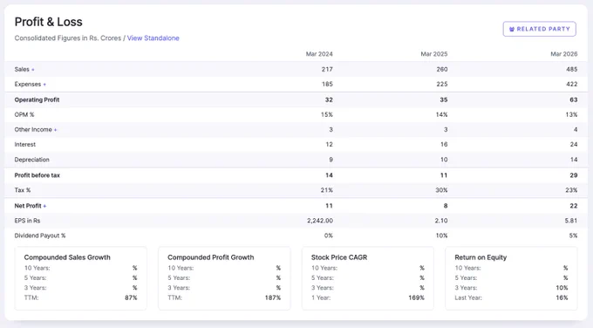Select the Mar 2024 column header

pyautogui.click(x=319, y=54)
